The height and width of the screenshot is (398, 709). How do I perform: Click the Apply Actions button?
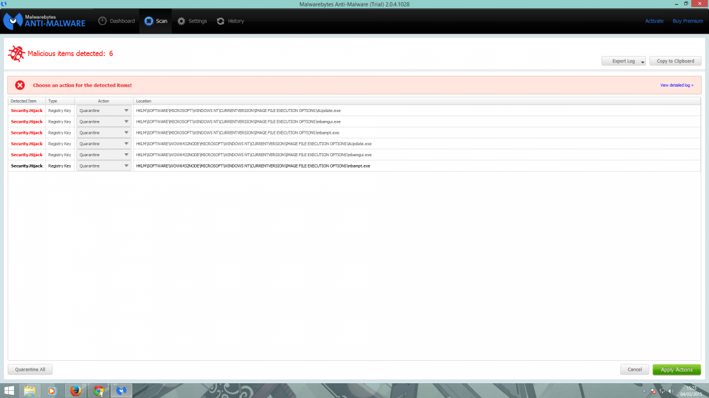(x=677, y=370)
